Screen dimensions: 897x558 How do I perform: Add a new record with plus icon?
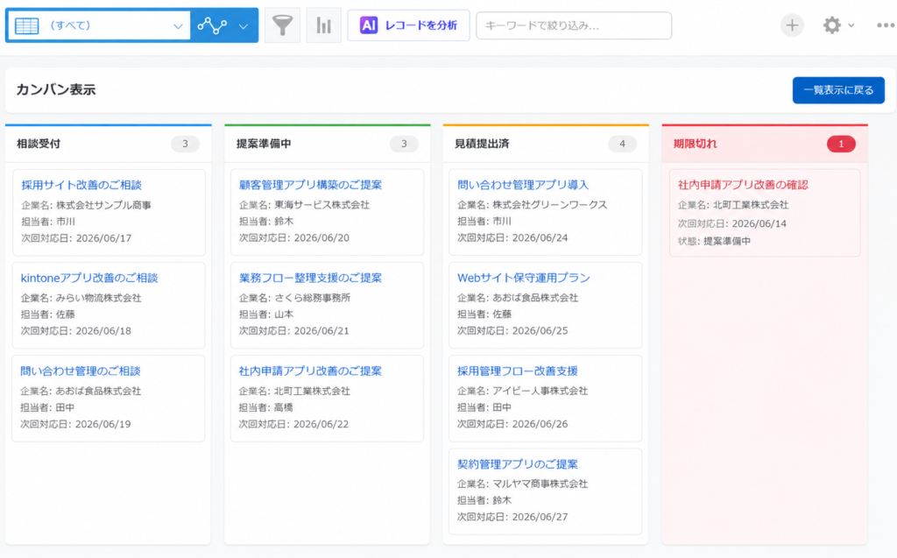(792, 25)
